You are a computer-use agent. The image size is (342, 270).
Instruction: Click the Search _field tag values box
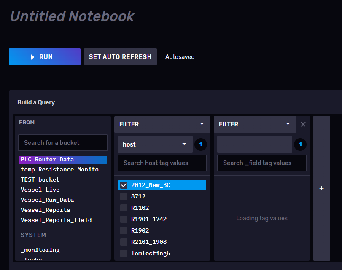point(261,163)
